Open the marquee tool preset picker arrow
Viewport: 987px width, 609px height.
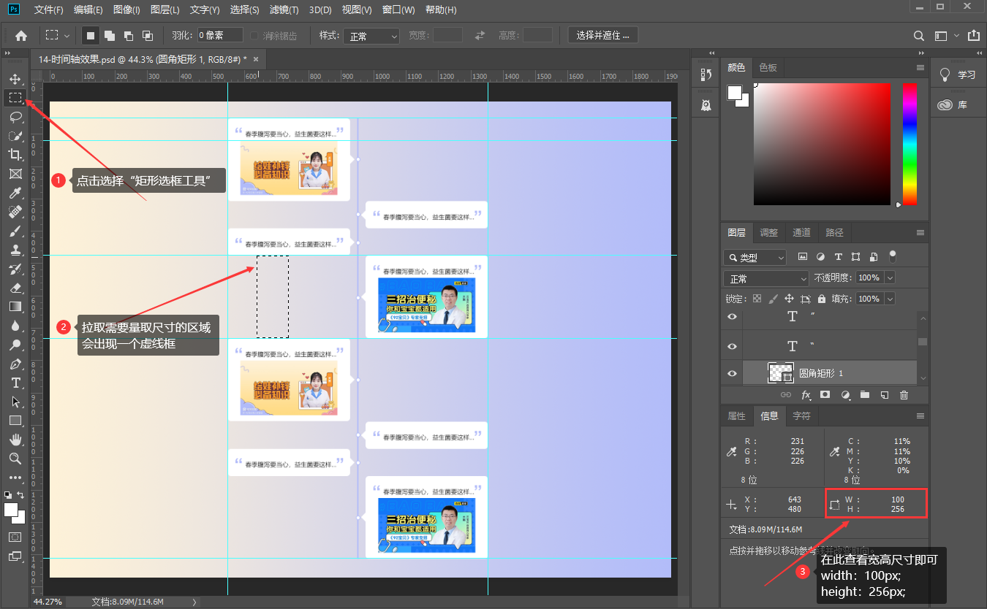[x=67, y=35]
